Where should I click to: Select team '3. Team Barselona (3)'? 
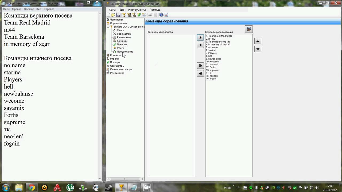218,42
